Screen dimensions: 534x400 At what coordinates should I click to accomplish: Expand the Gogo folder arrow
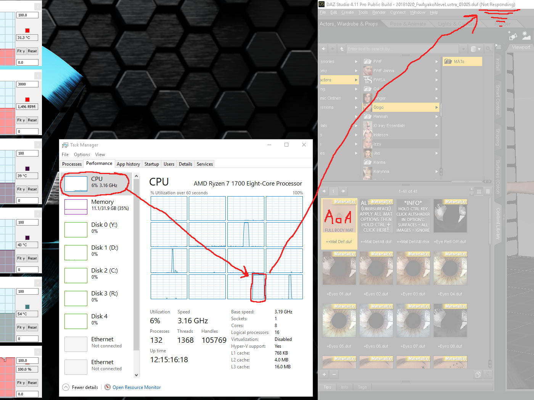436,107
